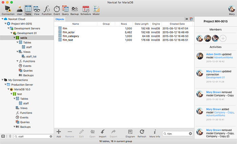Collapse the Development Servers group
The width and height of the screenshot is (237, 144).
8,28
